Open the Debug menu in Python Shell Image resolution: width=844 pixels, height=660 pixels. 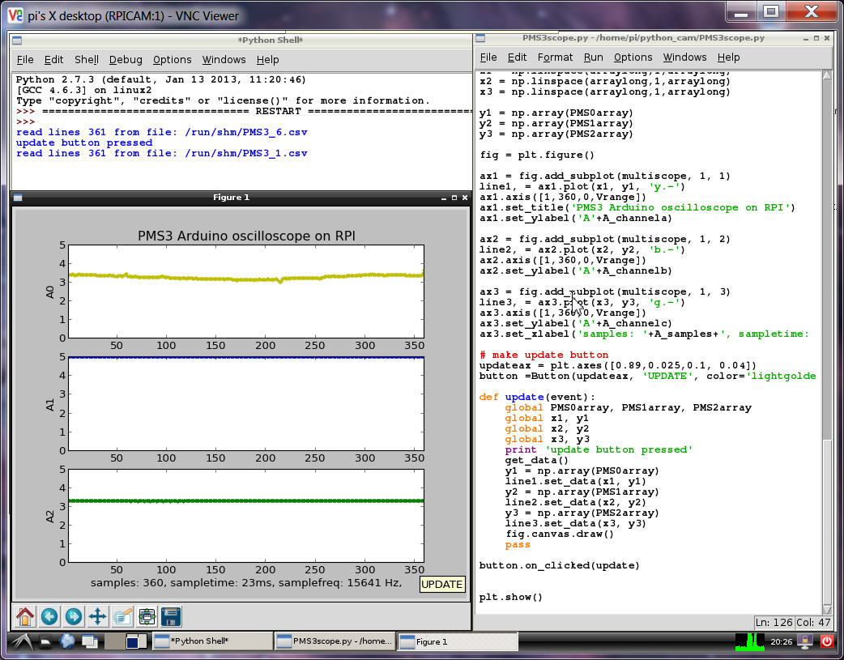tap(126, 60)
